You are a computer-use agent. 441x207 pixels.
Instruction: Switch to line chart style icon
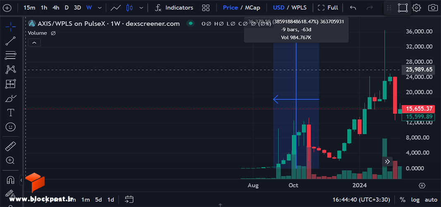pyautogui.click(x=115, y=8)
